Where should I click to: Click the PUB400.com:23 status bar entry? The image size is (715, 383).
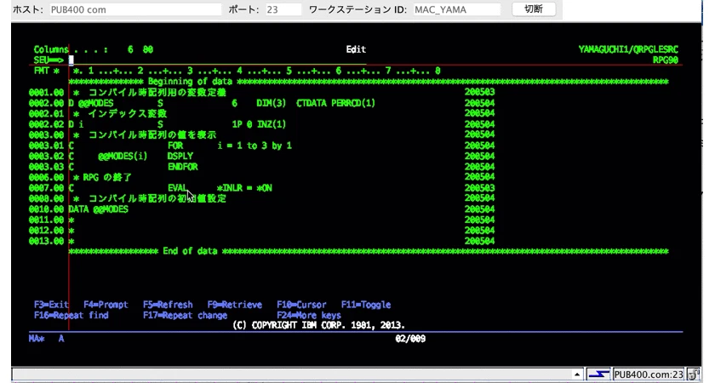(649, 374)
